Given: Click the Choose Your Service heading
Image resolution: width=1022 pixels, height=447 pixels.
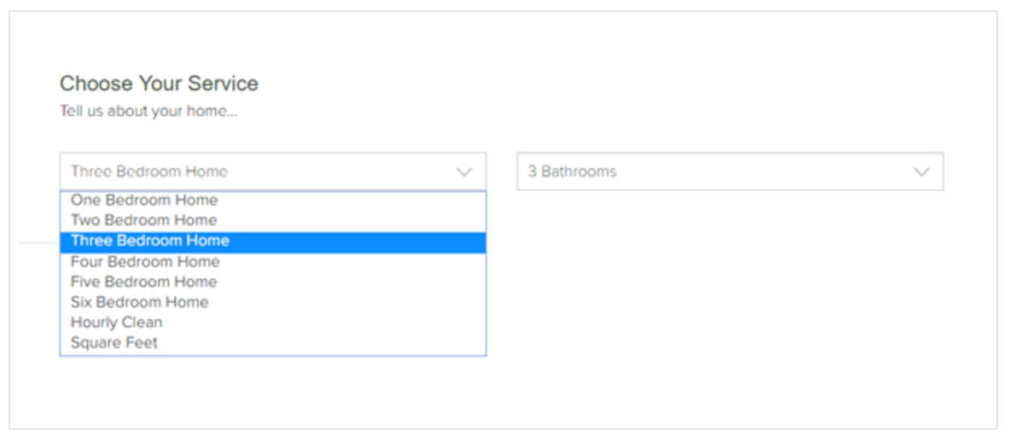Looking at the screenshot, I should tap(159, 84).
